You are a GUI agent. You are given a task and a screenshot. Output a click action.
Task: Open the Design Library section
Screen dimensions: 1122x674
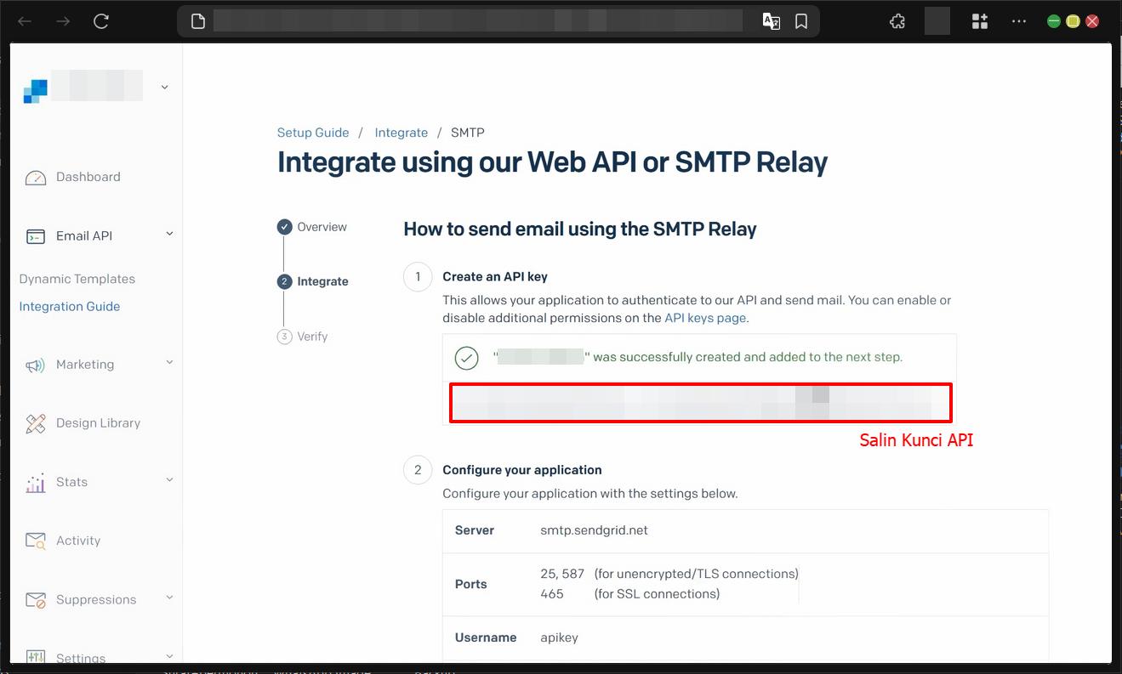35,422
